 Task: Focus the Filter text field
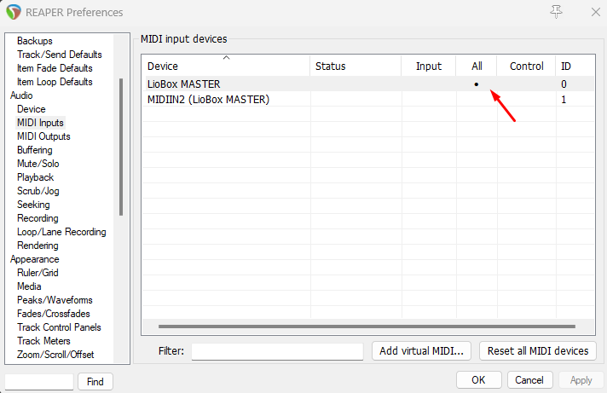[x=277, y=351]
